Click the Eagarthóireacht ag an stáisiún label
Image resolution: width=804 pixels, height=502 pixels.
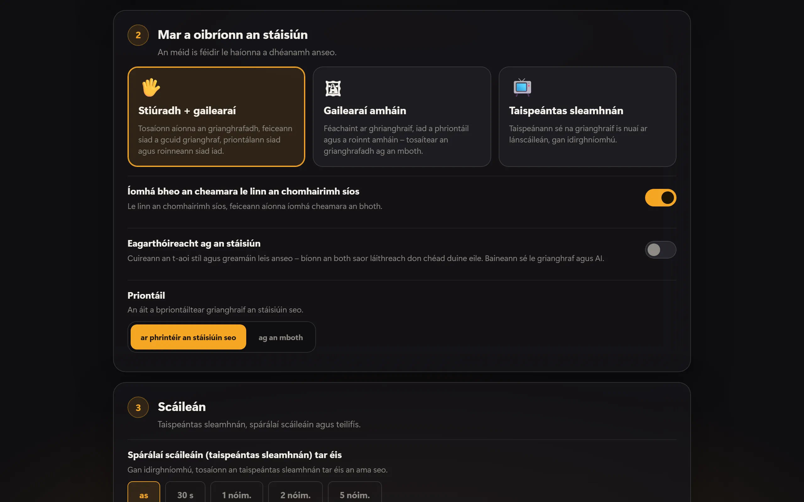[194, 243]
